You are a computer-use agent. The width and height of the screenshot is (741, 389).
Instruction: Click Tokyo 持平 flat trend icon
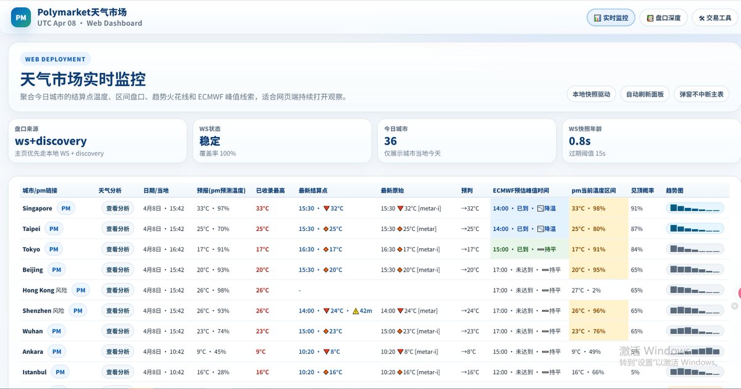click(540, 249)
